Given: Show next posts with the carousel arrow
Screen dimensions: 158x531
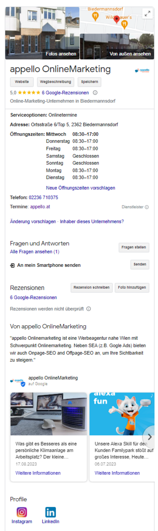Looking at the screenshot, I should 149,437.
